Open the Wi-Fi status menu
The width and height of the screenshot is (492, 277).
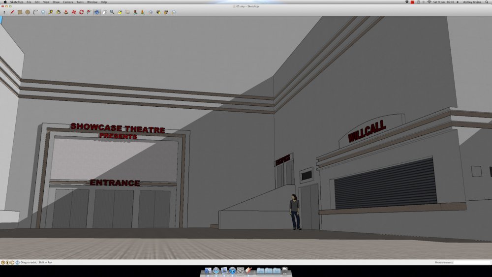tap(429, 2)
